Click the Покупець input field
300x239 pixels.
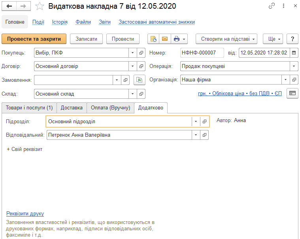(81, 53)
